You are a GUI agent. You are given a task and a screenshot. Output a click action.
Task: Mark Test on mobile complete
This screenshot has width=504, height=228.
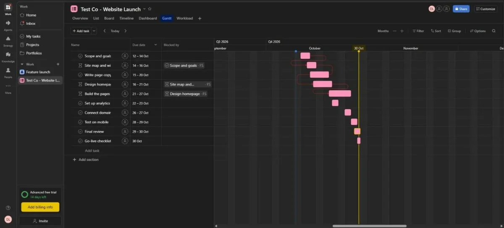point(80,122)
